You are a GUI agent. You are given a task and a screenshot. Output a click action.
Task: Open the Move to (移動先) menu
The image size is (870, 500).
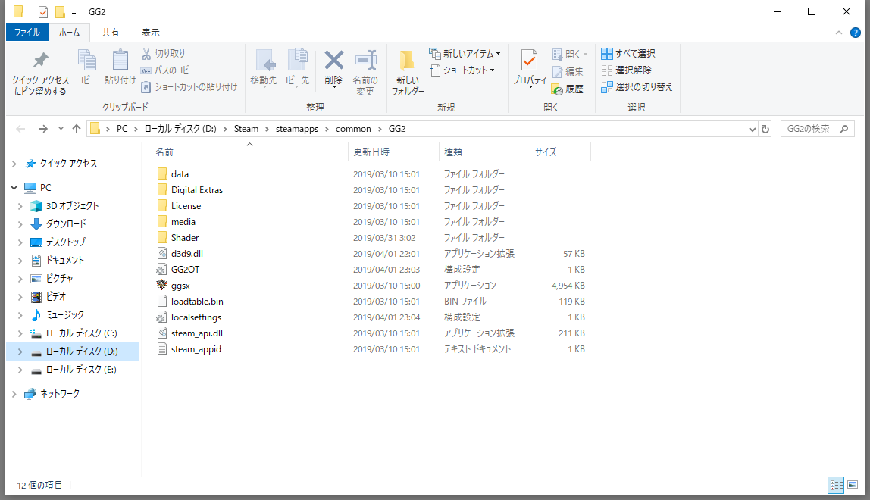click(x=264, y=68)
